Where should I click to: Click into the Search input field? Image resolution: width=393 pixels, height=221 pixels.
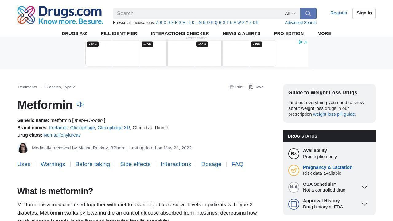coord(196,14)
